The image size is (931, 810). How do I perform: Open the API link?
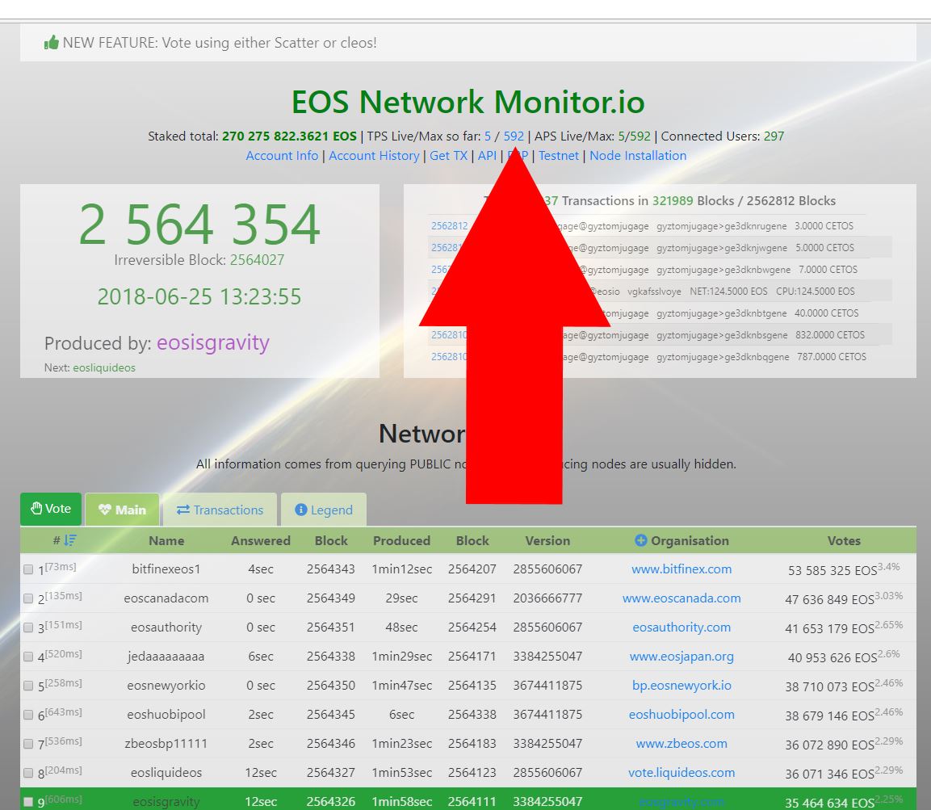point(487,156)
